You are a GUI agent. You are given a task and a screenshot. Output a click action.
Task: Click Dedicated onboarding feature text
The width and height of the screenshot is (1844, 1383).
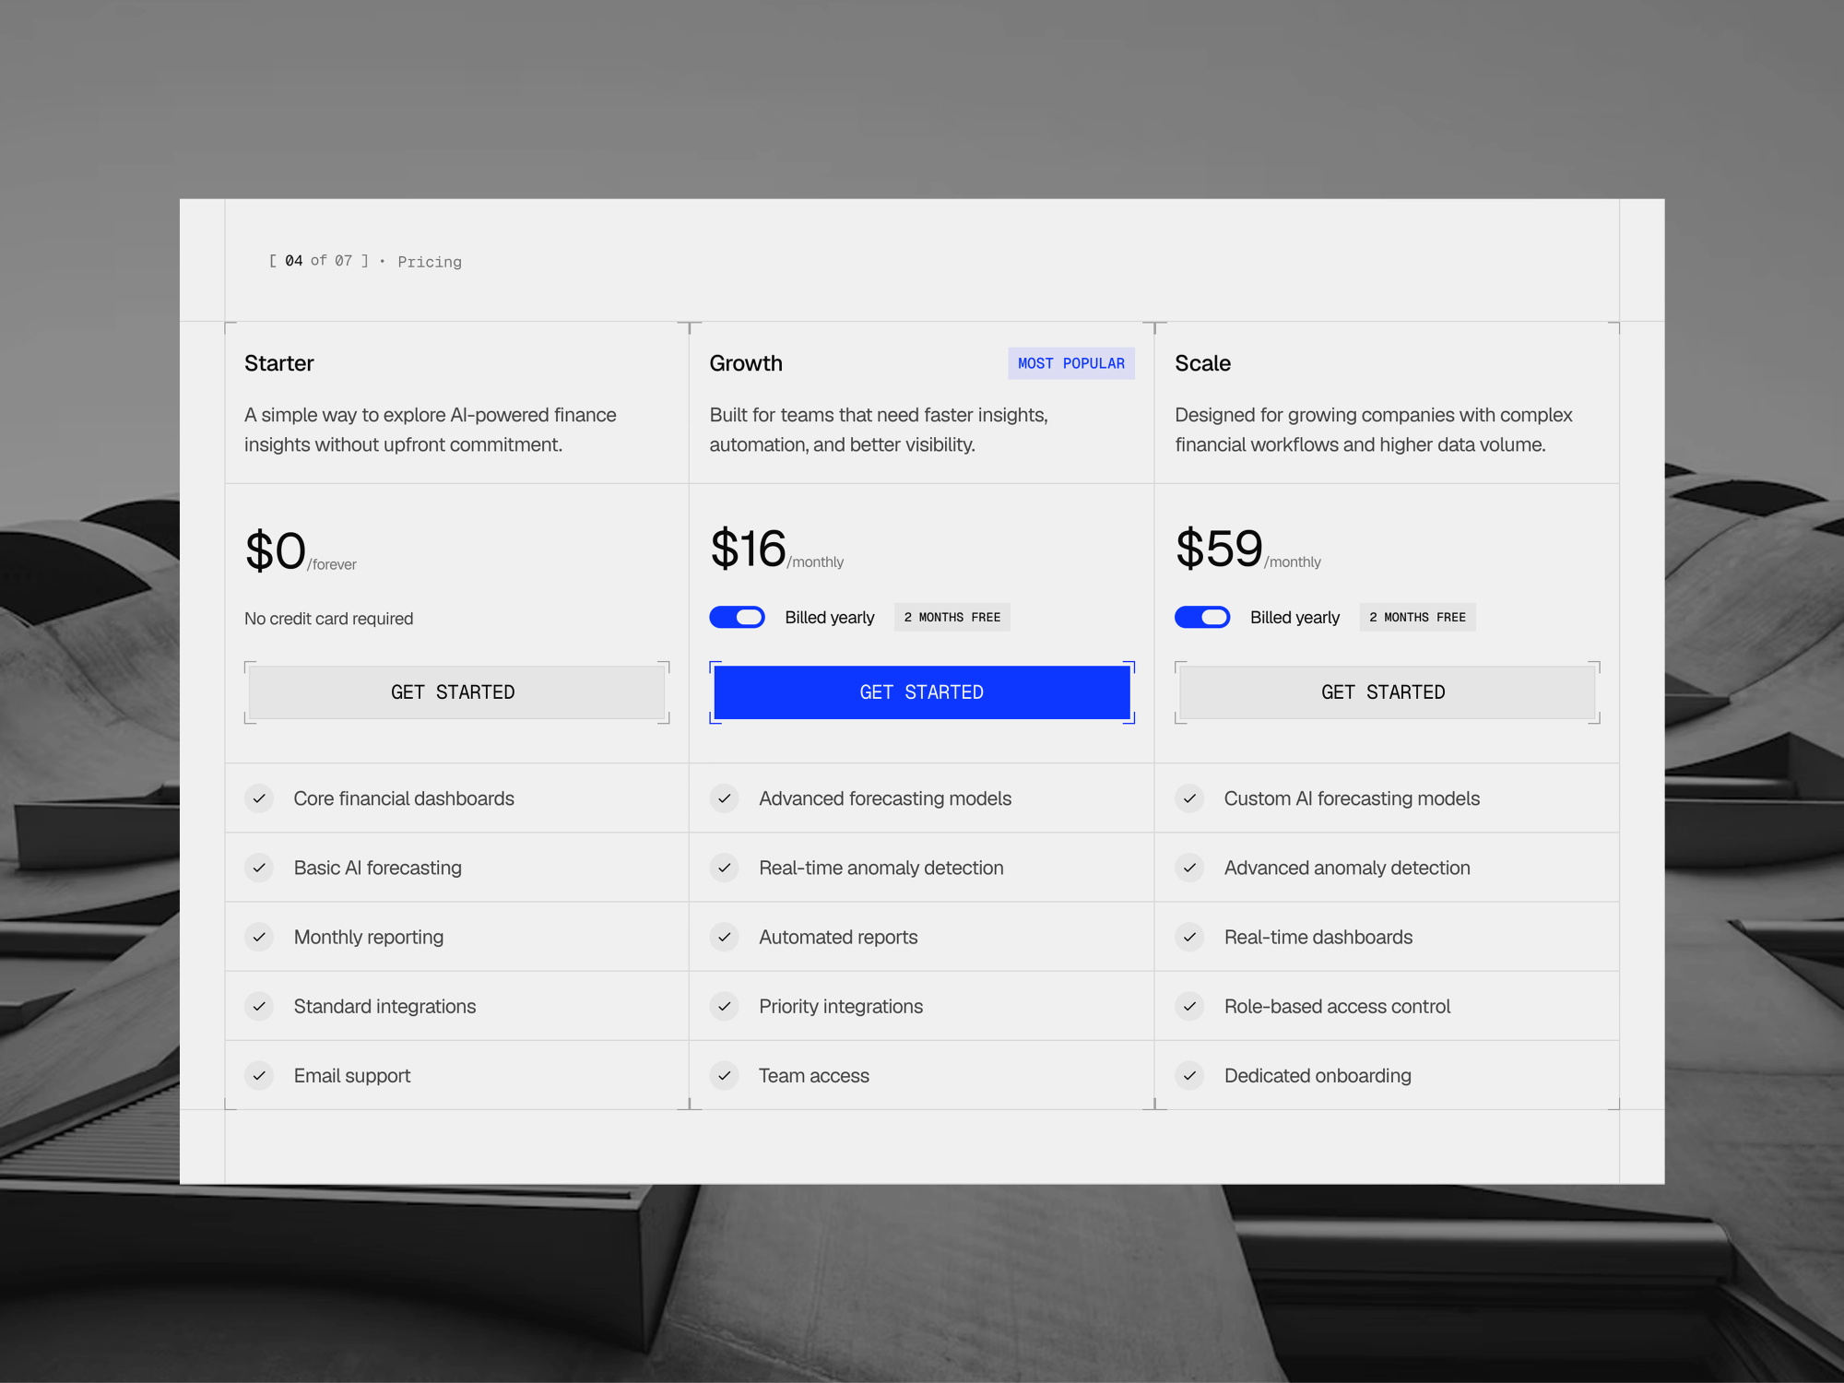1318,1075
